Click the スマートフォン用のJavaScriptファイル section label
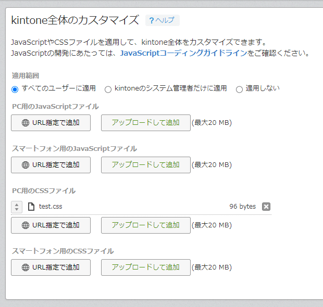 [x=74, y=149]
